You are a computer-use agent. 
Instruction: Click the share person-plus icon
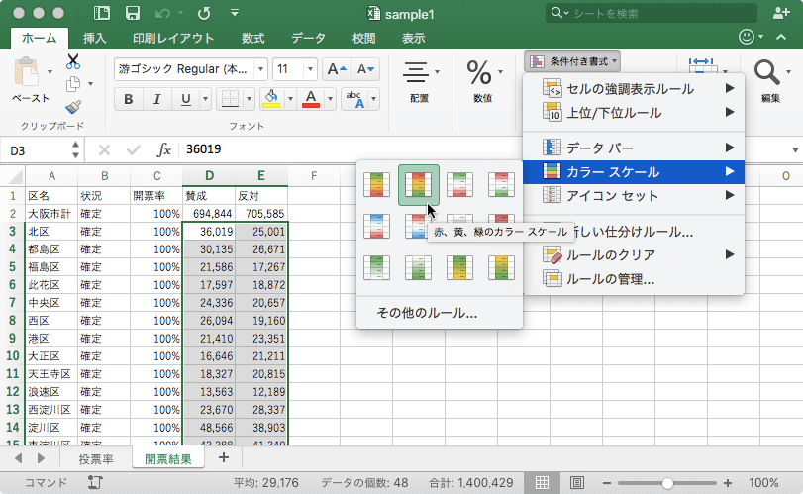[781, 13]
